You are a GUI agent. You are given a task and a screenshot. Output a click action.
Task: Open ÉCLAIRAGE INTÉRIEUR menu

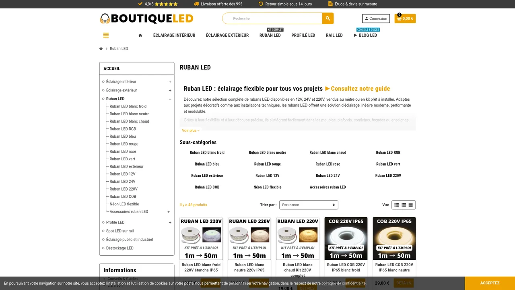pos(174,35)
